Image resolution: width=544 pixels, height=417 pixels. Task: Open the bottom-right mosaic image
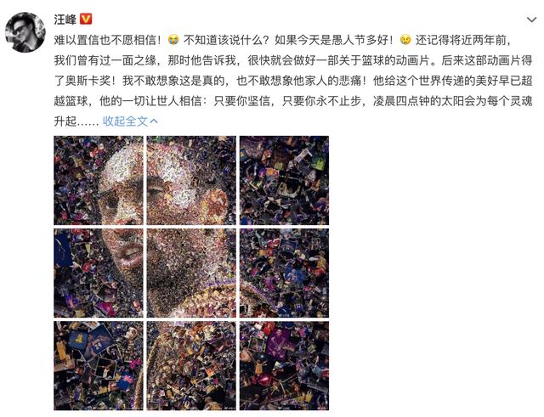284,366
